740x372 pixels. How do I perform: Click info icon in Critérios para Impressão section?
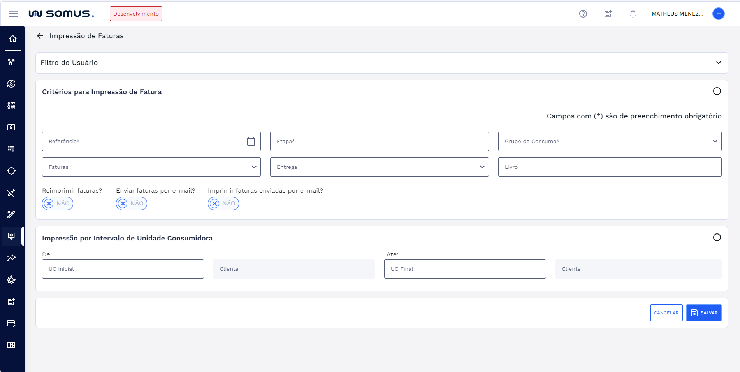pyautogui.click(x=717, y=91)
